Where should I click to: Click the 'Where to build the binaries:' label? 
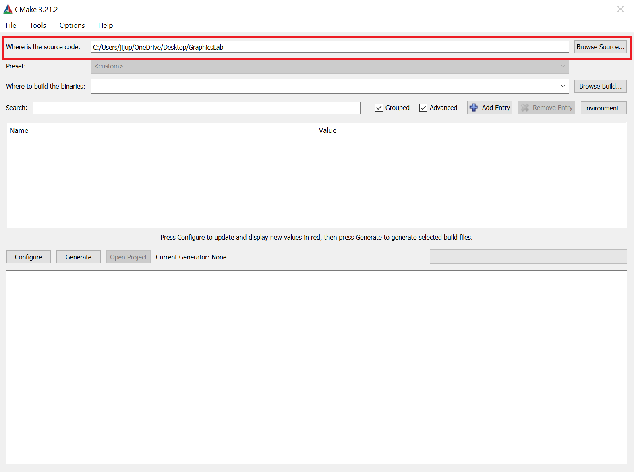tap(46, 86)
